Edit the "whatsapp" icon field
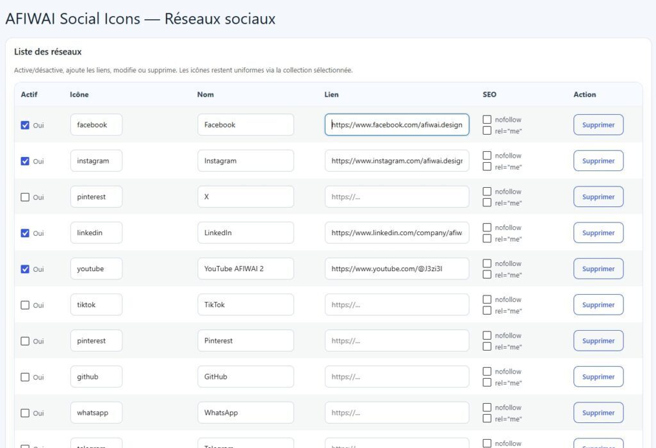Image resolution: width=656 pixels, height=448 pixels. point(96,413)
